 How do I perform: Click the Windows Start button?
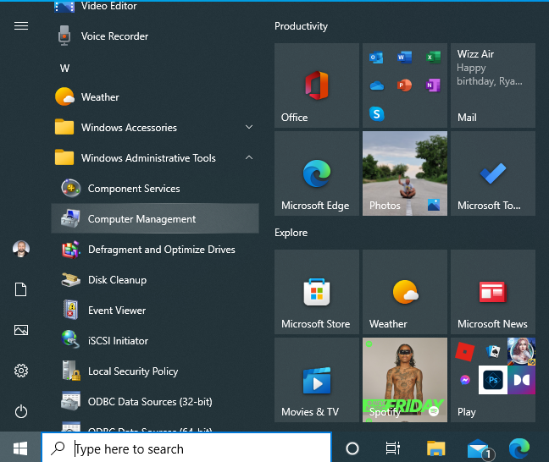20,448
